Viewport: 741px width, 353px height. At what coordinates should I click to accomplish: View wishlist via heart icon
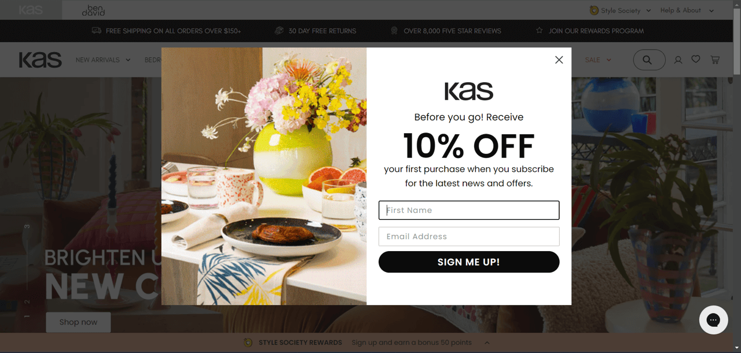pos(696,59)
